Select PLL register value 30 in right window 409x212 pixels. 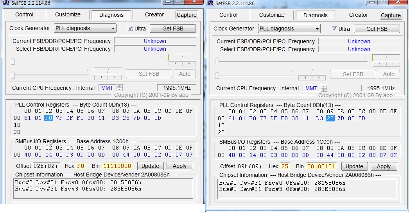(x=295, y=118)
